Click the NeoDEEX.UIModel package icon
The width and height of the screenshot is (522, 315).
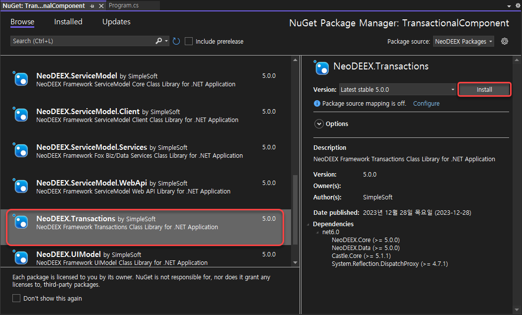pyautogui.click(x=21, y=257)
